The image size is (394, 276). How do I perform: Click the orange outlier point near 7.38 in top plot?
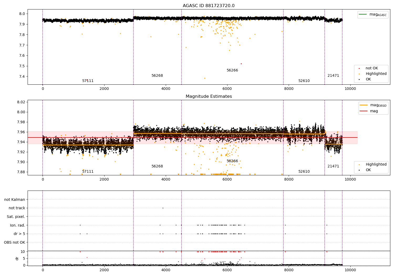tap(205, 78)
